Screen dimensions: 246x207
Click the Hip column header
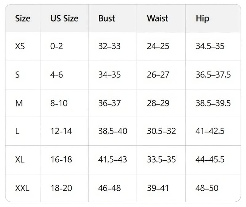202,18
